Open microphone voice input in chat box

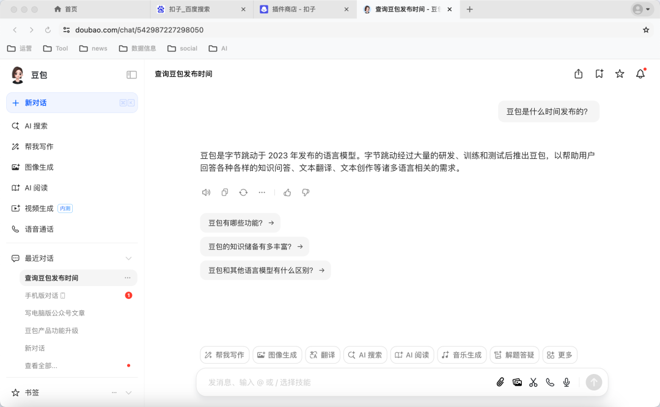coord(566,382)
